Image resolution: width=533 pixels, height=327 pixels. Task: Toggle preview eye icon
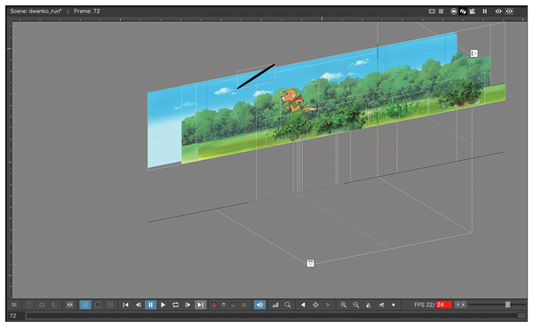(x=498, y=12)
